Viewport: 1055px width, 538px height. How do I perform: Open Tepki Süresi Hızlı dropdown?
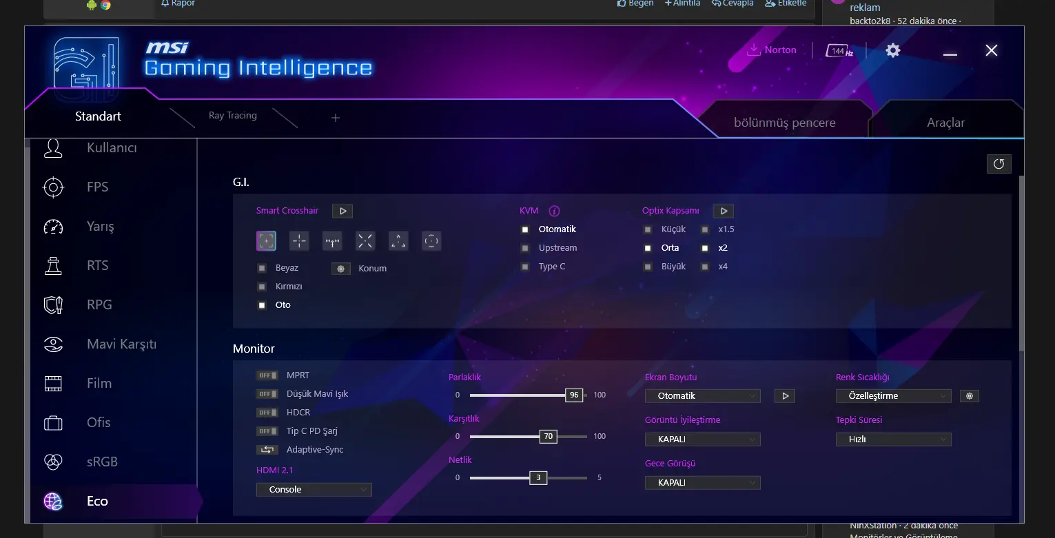894,439
